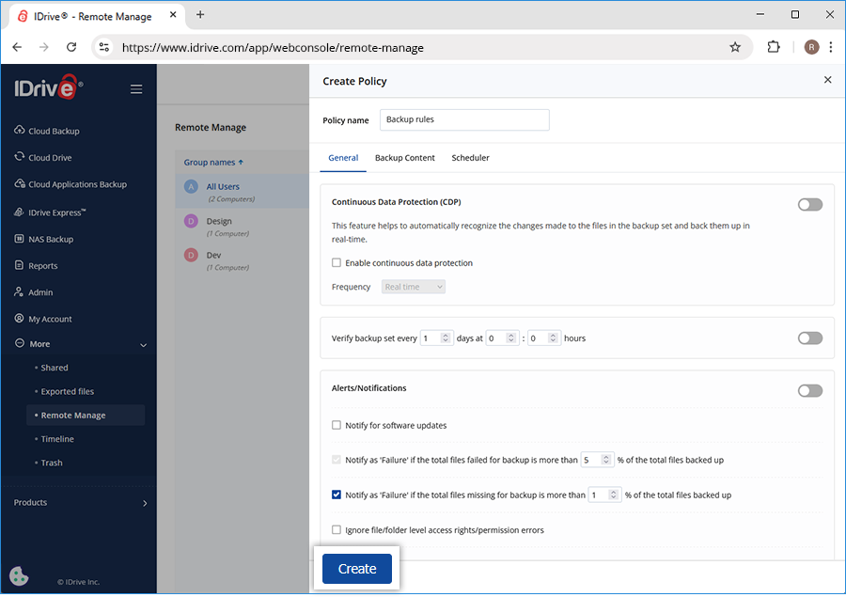This screenshot has height=597, width=846.
Task: View site information icon in address bar
Action: click(104, 47)
